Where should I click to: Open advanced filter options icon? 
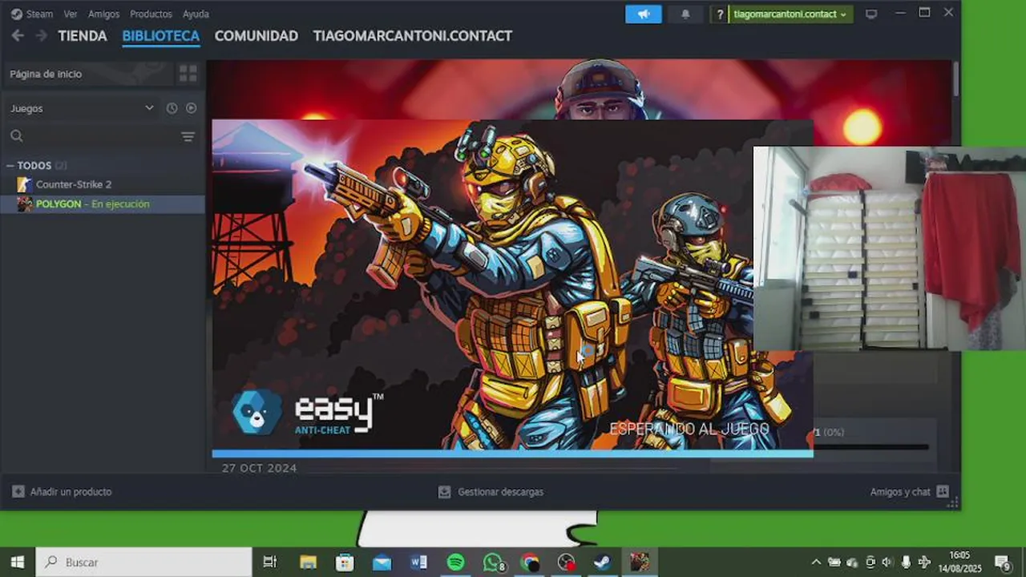[188, 136]
